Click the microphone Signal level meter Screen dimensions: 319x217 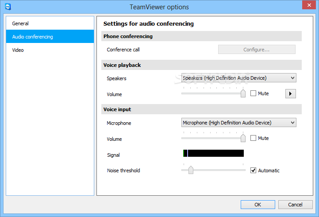(x=213, y=153)
